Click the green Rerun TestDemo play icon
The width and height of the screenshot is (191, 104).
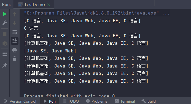pyautogui.click(x=5, y=14)
